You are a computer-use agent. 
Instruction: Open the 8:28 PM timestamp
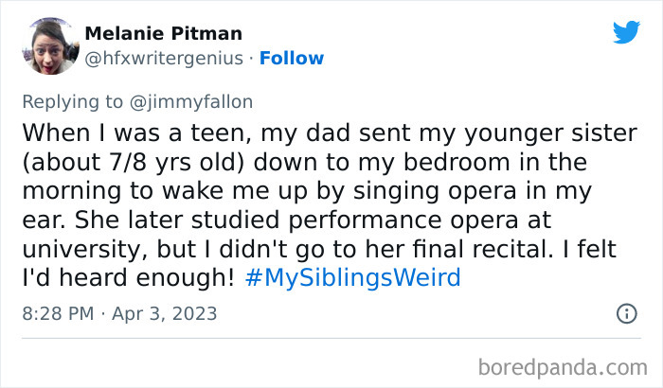tap(58, 312)
